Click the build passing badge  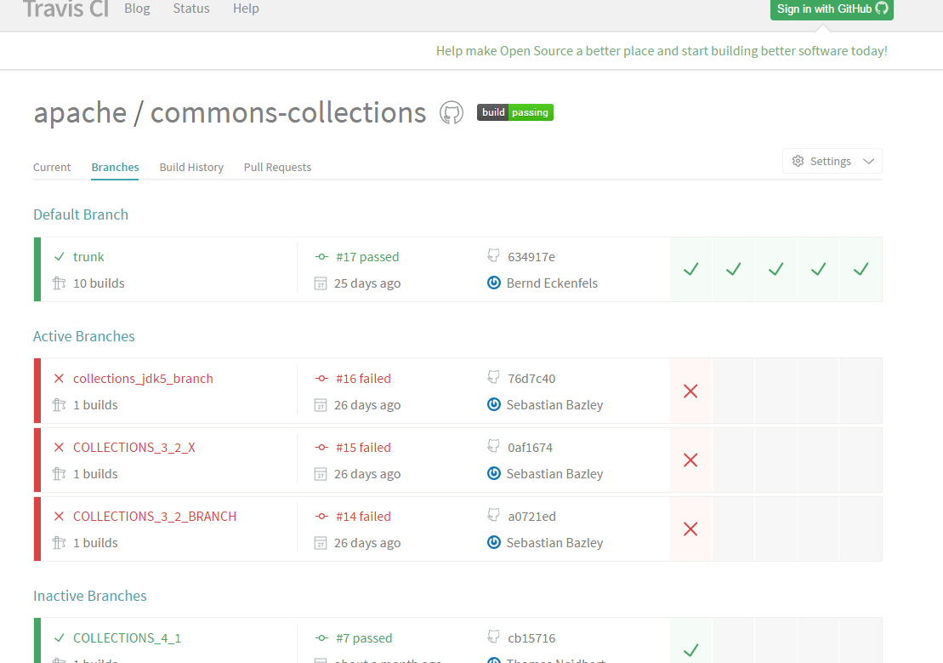(x=514, y=112)
